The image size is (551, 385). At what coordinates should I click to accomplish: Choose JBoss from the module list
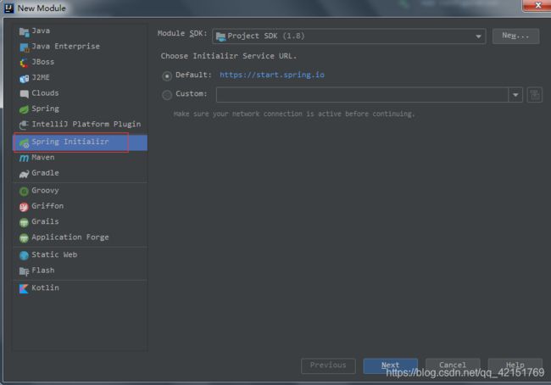point(81,62)
